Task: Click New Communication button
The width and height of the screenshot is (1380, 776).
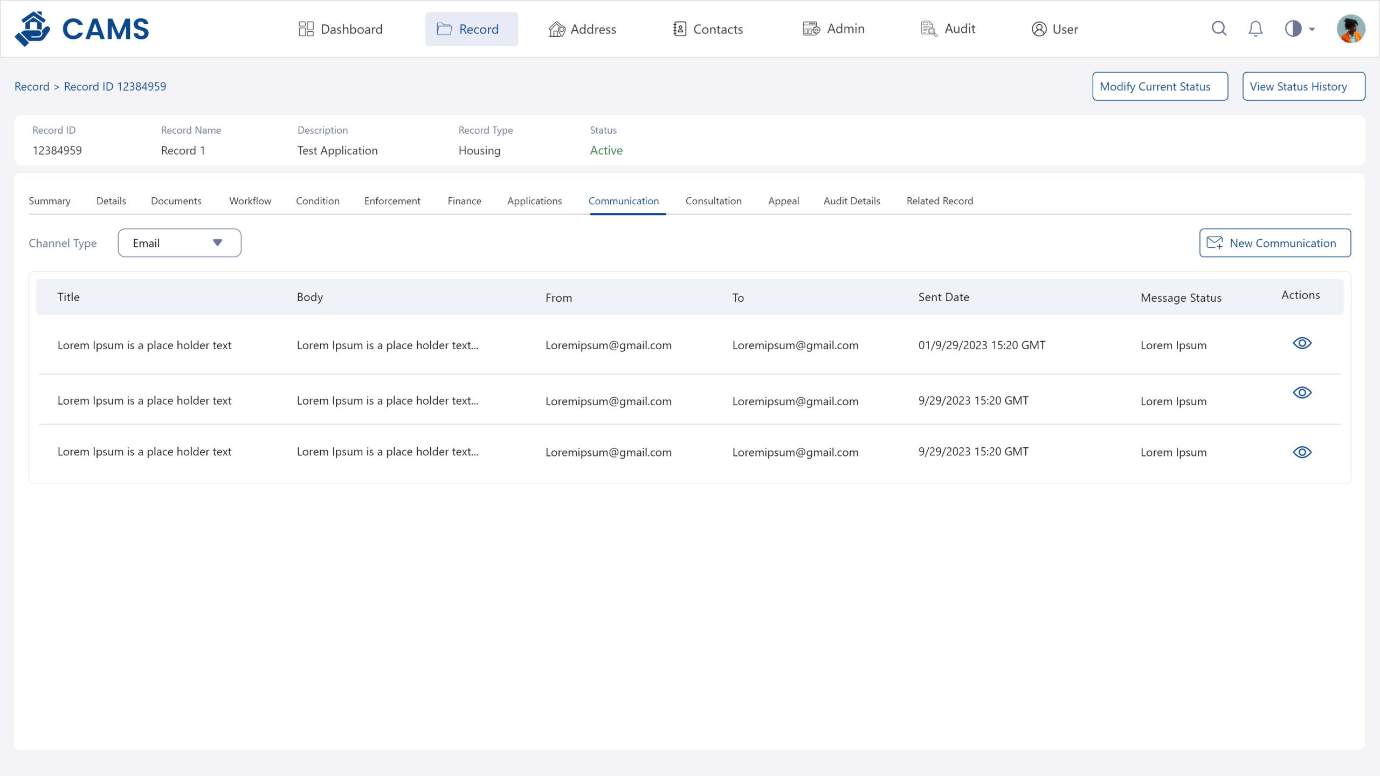Action: (1275, 243)
